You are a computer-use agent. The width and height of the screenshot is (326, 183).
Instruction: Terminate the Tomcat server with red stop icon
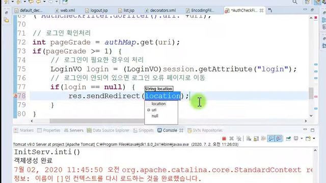coord(224,138)
